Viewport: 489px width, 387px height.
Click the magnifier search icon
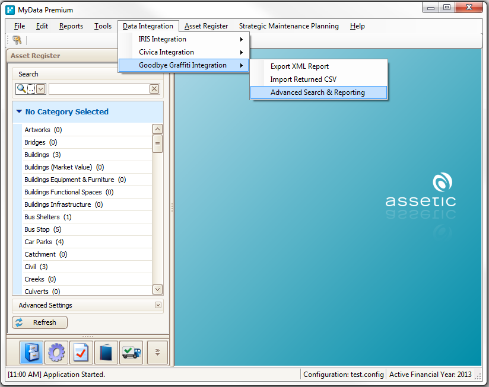pos(21,89)
